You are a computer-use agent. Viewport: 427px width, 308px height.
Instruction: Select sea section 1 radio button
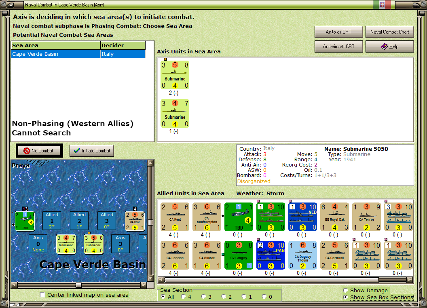coord(244,297)
